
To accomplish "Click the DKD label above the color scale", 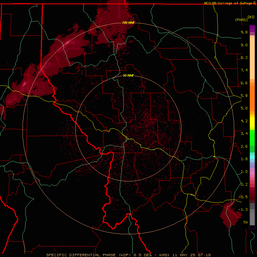I will coord(251,17).
